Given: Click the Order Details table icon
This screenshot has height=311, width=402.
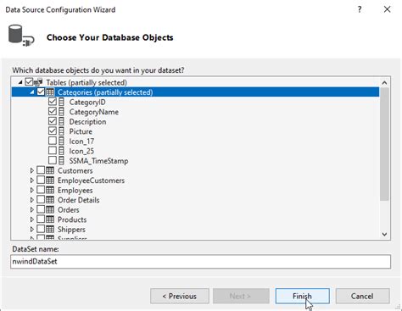Looking at the screenshot, I should point(50,200).
